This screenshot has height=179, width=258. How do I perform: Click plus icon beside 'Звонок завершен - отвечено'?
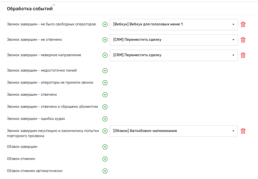105,95
